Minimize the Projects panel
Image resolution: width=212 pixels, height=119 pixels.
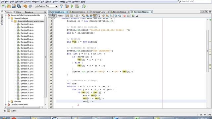[45, 12]
